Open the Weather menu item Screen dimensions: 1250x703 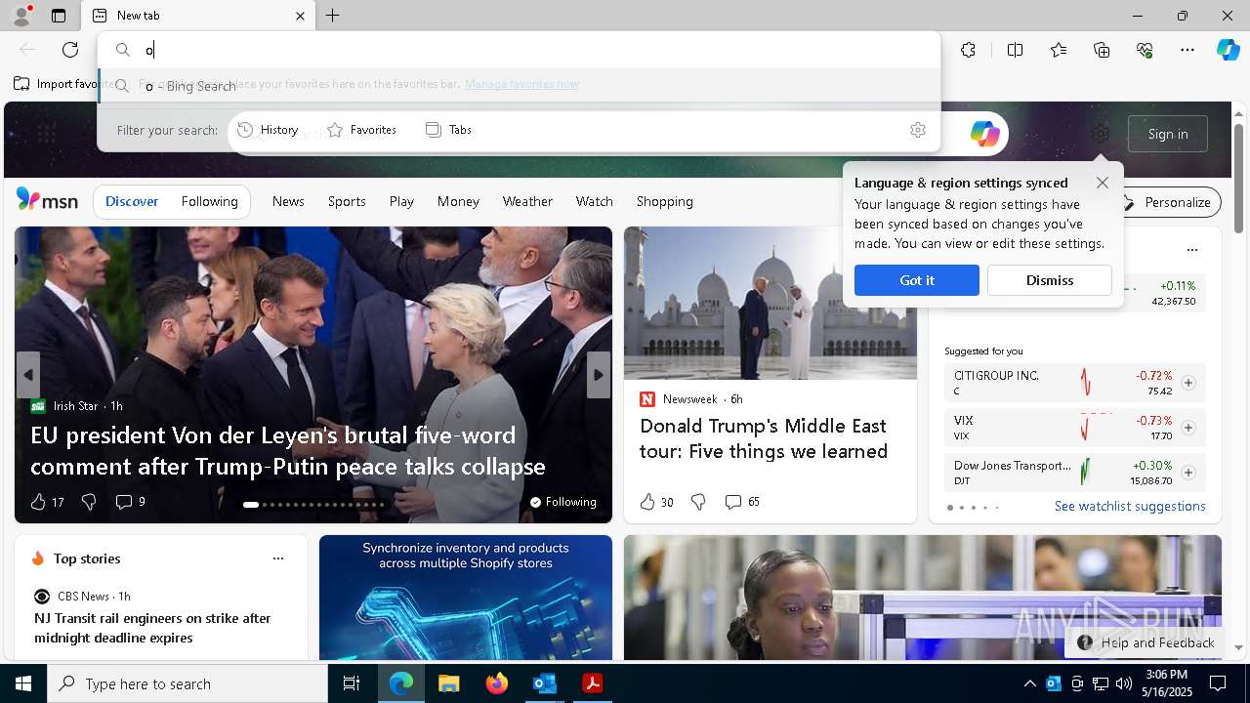coord(527,202)
